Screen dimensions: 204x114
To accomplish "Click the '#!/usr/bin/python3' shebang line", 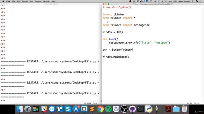I will tap(117, 7).
